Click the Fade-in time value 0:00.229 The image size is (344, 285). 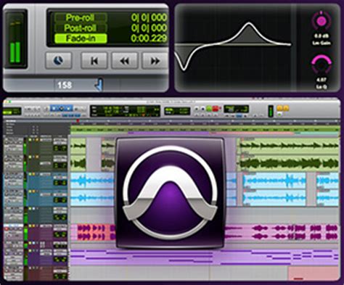coord(149,38)
